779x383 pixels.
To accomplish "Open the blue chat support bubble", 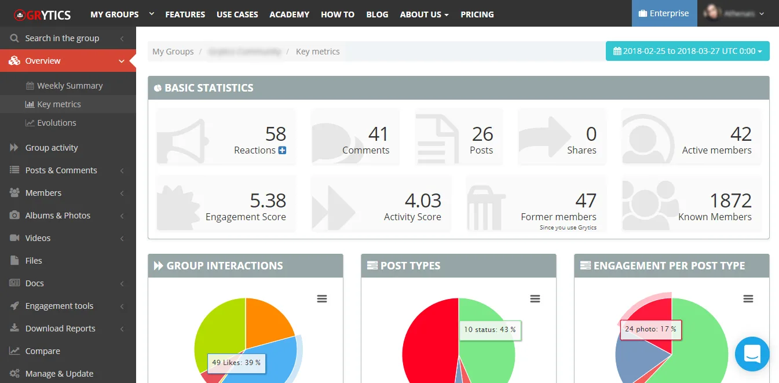I will point(752,353).
